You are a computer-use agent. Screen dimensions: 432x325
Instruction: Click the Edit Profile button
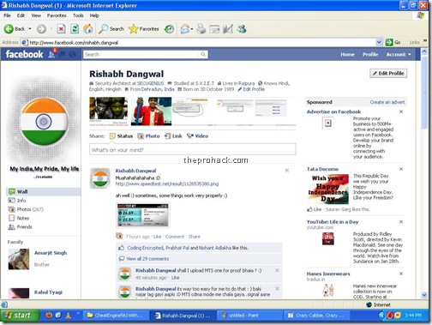[388, 73]
